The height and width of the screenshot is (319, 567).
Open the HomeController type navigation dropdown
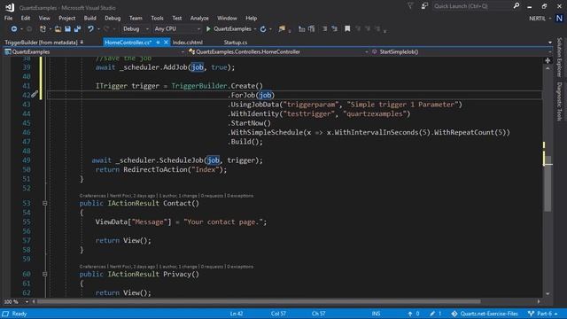pos(278,51)
